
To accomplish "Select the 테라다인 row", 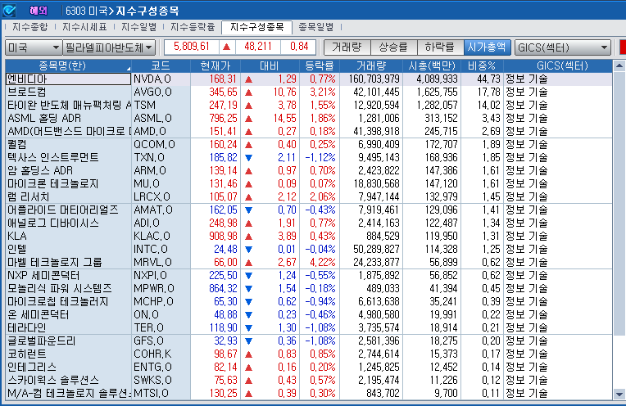I will 309,328.
